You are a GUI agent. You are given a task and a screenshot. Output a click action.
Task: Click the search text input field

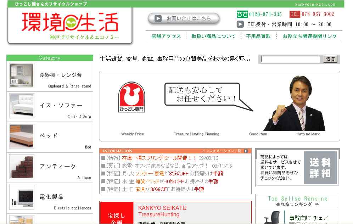[290, 59]
